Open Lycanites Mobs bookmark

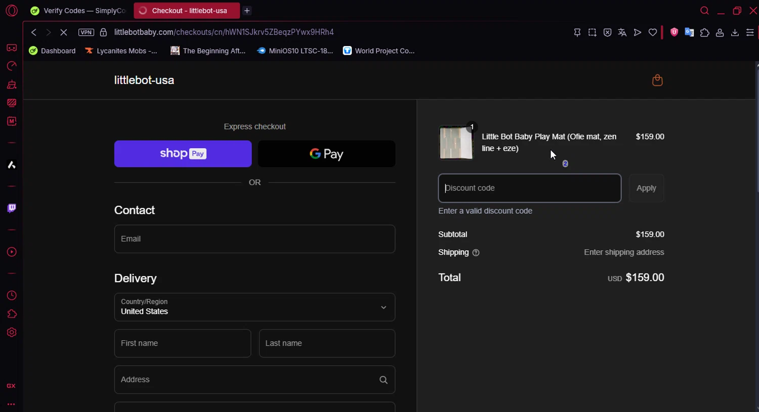point(121,51)
